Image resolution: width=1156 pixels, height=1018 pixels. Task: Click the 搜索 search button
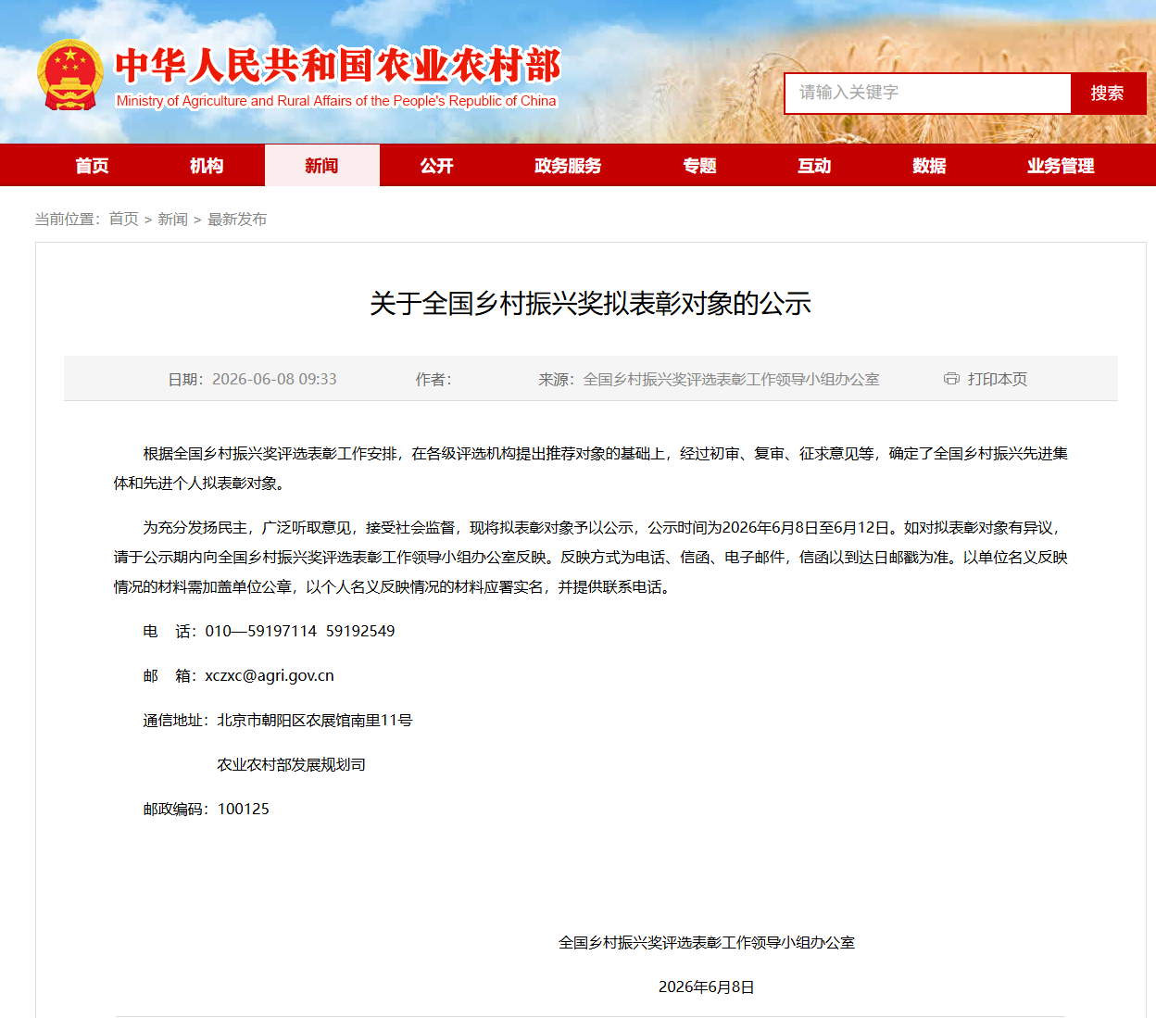click(1108, 94)
